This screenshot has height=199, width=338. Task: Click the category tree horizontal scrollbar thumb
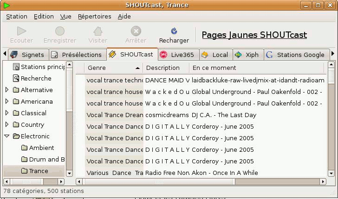click(x=27, y=182)
